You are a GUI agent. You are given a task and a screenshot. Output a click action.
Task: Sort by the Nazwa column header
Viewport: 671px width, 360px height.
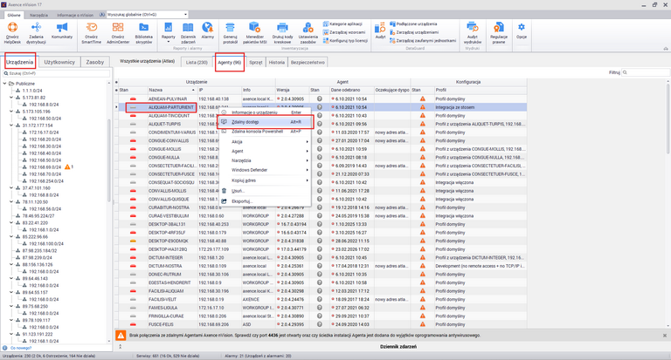172,90
